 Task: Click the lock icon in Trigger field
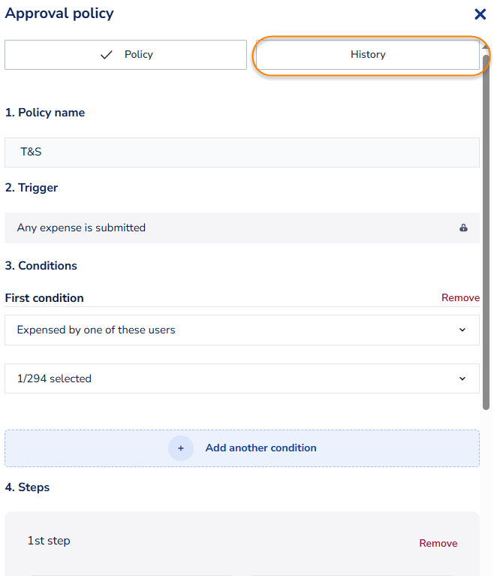463,228
